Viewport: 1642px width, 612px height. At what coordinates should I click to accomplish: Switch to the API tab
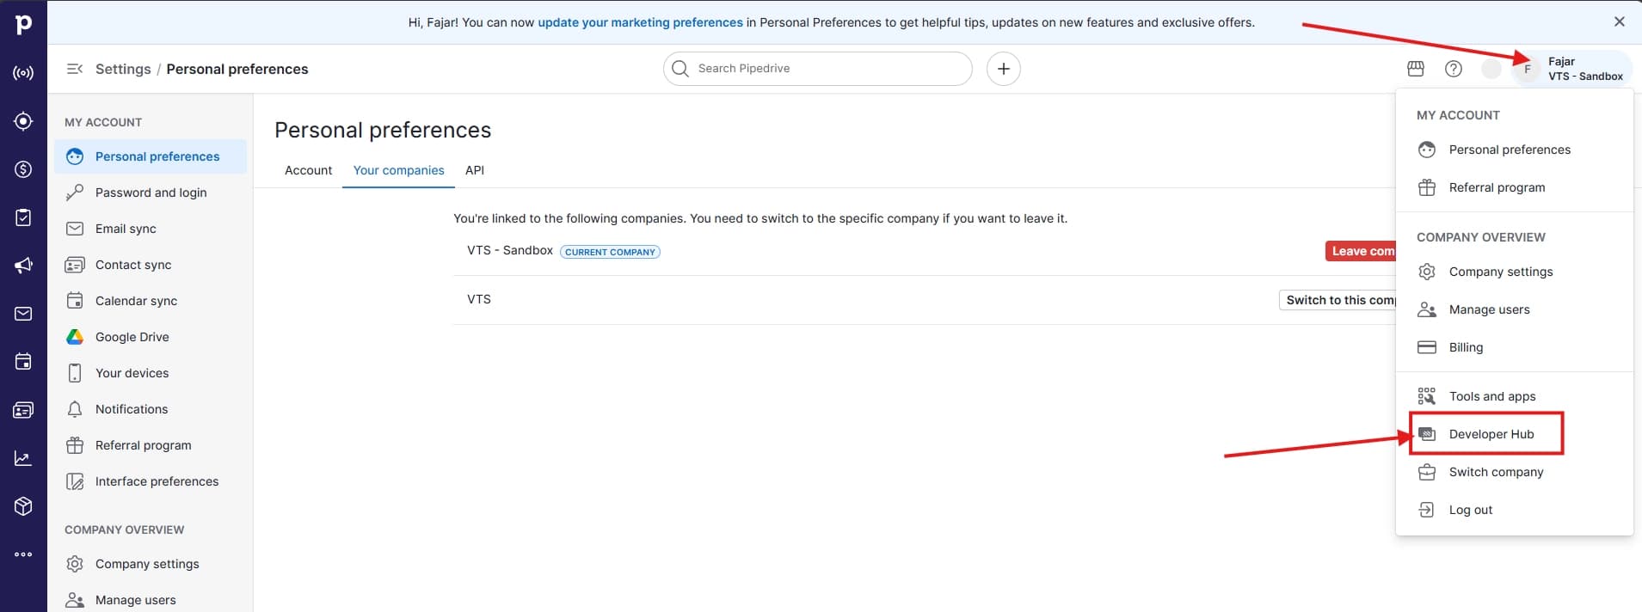coord(475,170)
